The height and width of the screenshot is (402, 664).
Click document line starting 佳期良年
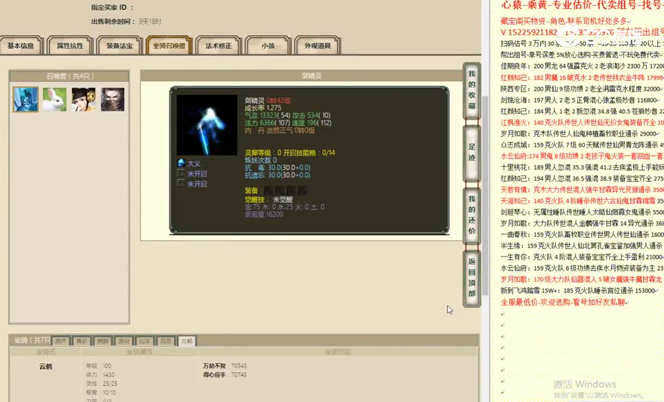pyautogui.click(x=582, y=66)
